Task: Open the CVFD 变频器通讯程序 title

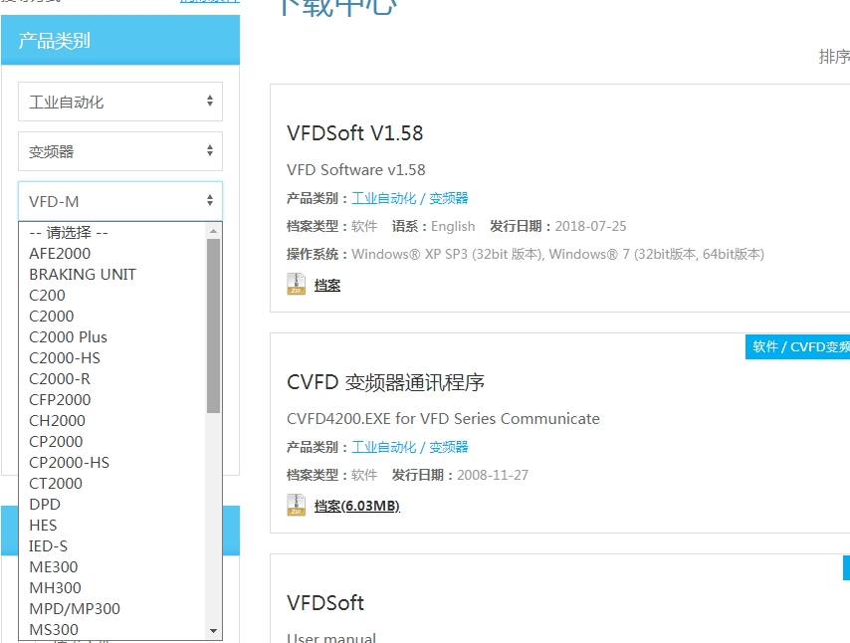Action: 385,382
